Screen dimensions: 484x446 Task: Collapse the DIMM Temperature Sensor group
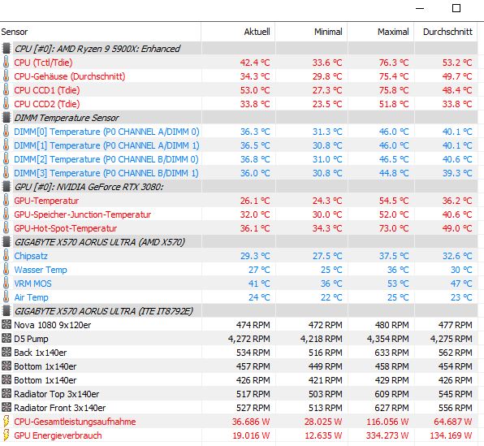click(67, 118)
